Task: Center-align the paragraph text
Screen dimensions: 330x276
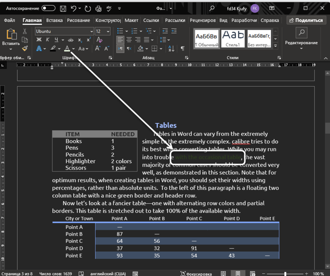Action: tap(129, 39)
